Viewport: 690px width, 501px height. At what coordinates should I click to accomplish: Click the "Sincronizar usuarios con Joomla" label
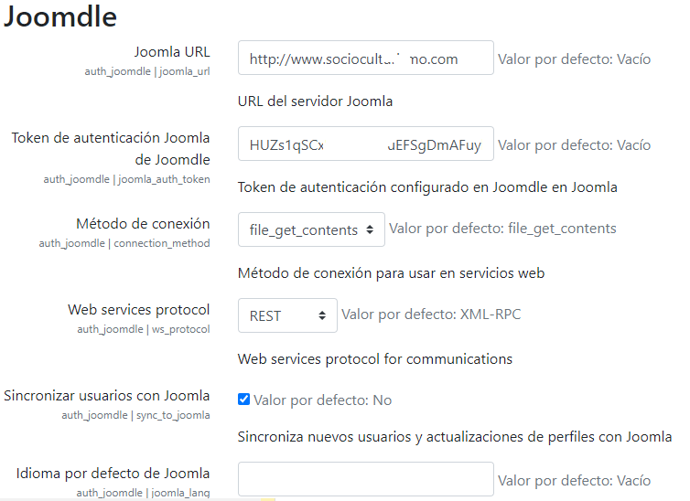point(107,396)
